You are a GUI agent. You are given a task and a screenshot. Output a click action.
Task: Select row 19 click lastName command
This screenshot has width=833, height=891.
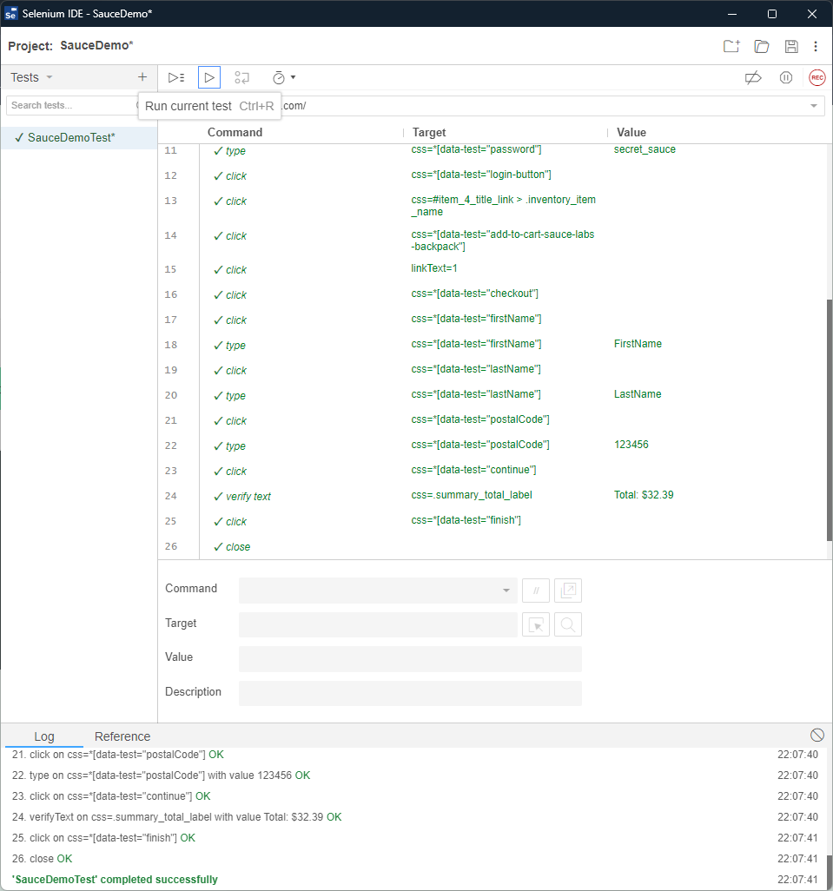click(x=493, y=370)
